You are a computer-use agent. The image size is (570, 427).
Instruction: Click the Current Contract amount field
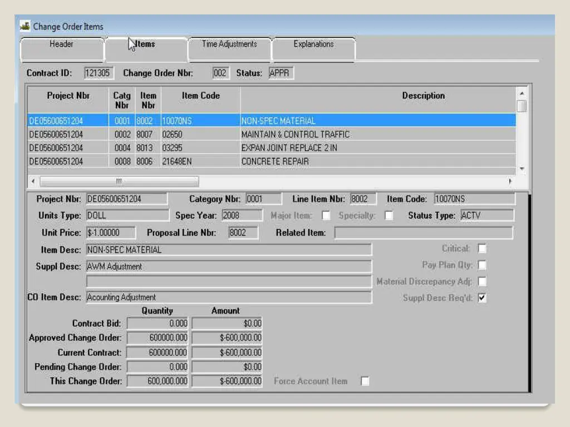[227, 352]
